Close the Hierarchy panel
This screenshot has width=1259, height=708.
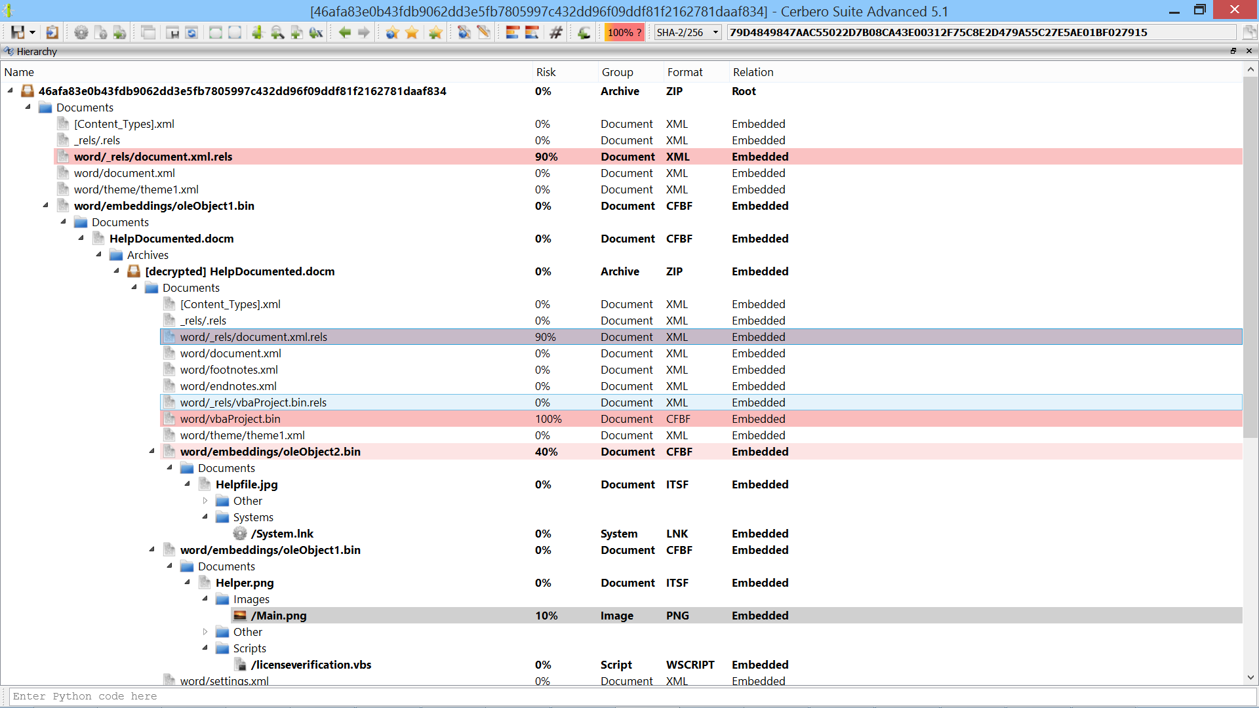pos(1249,51)
